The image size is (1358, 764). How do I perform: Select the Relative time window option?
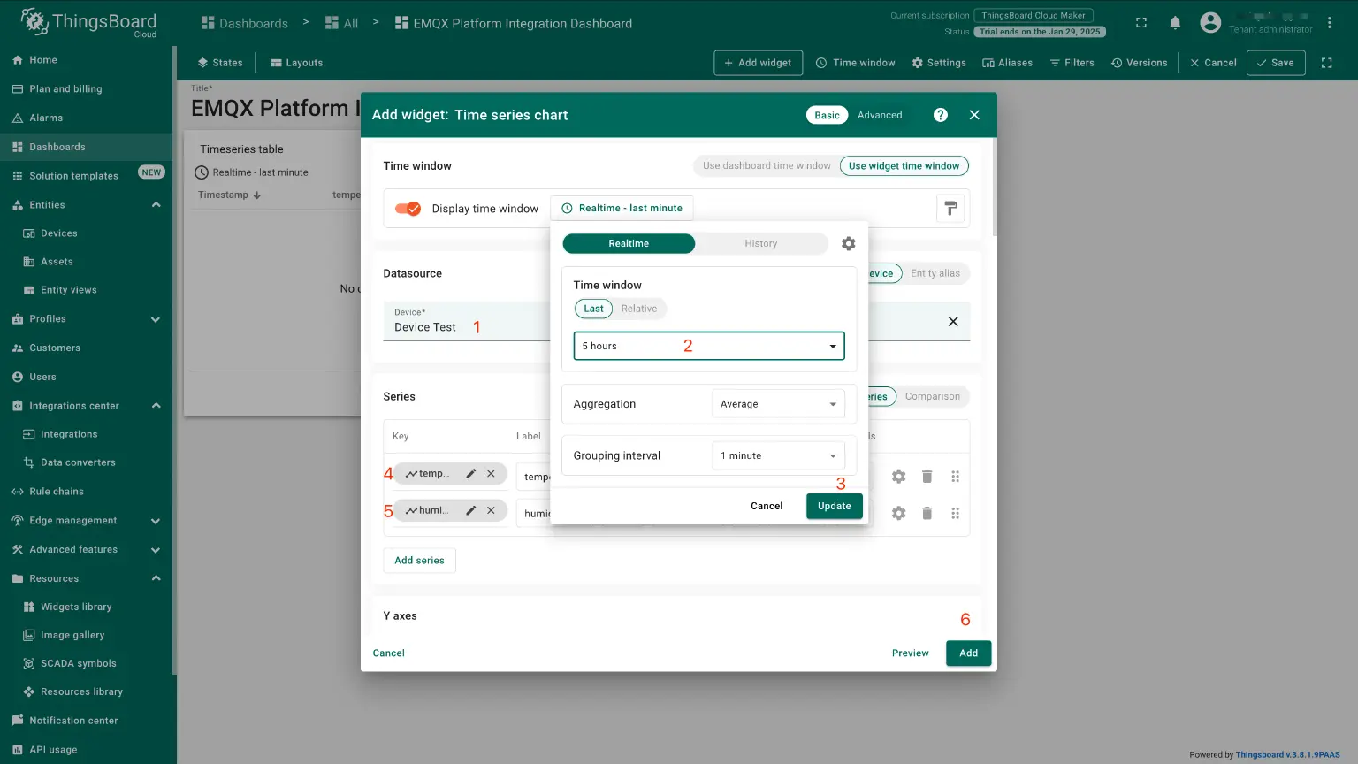pyautogui.click(x=638, y=309)
